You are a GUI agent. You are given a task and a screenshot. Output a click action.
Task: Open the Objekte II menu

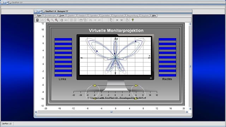82,16
